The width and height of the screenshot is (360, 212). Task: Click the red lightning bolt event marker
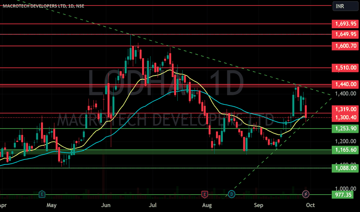(x=306, y=194)
